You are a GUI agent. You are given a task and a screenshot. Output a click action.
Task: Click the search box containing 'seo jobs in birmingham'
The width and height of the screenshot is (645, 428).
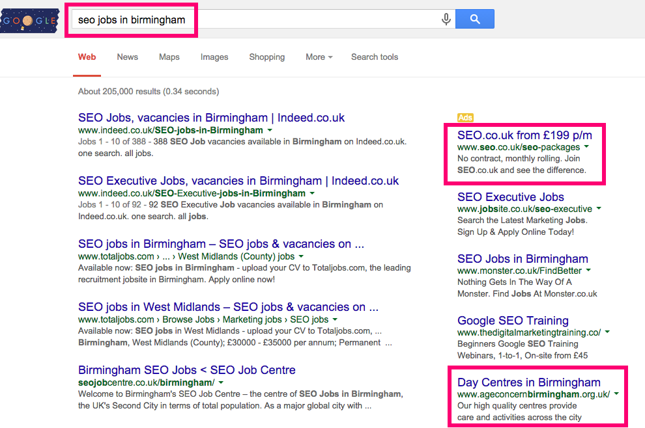(263, 20)
